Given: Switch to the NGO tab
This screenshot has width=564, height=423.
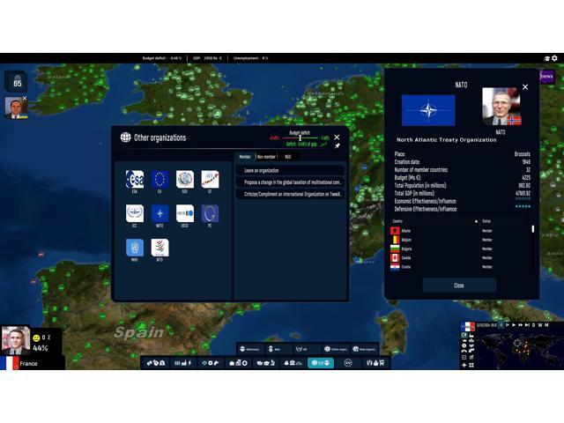Looking at the screenshot, I should pos(288,157).
